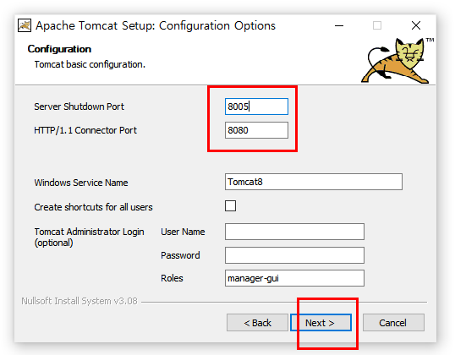This screenshot has height=355, width=455.
Task: Click the HTTP/1.1 Connector Port label
Action: [x=85, y=130]
